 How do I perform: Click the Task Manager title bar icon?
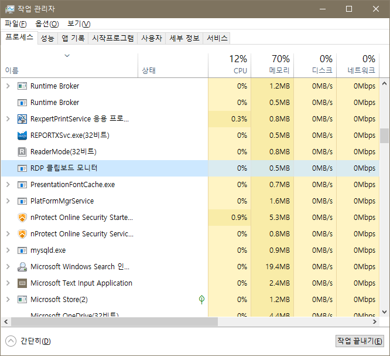pos(10,9)
